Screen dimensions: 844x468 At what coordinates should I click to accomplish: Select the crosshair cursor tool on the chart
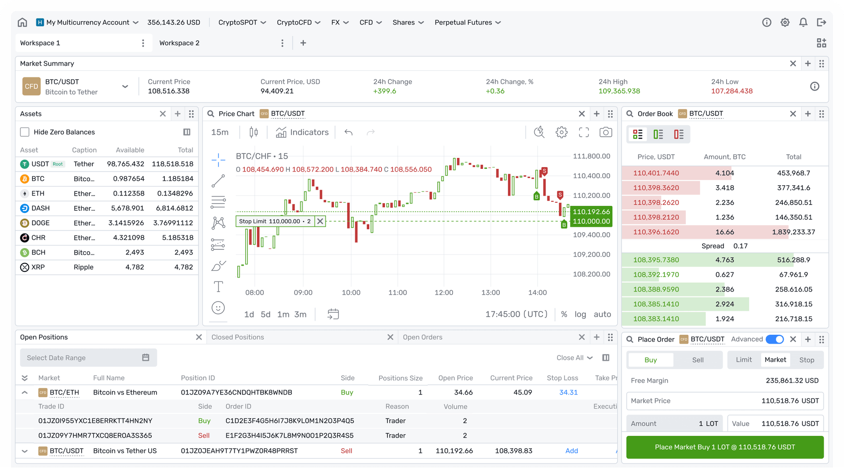218,160
